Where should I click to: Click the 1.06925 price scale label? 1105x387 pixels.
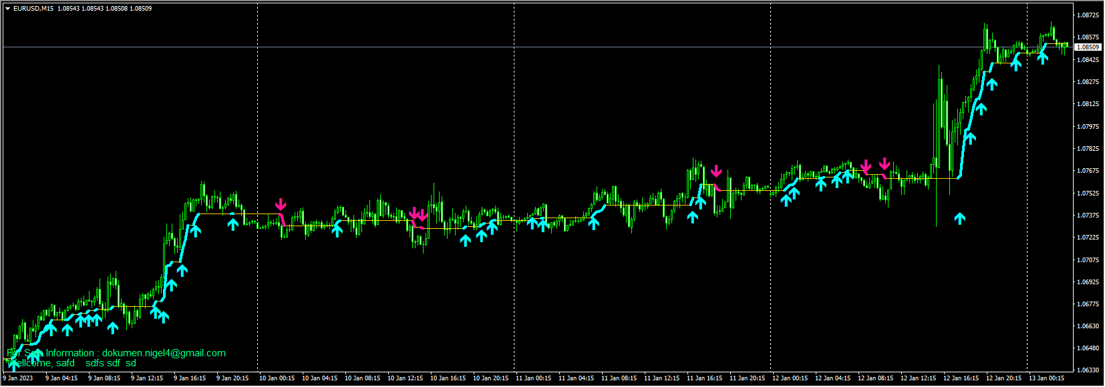point(1088,282)
